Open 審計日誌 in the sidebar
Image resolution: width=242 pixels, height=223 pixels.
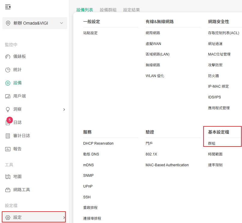point(22,136)
